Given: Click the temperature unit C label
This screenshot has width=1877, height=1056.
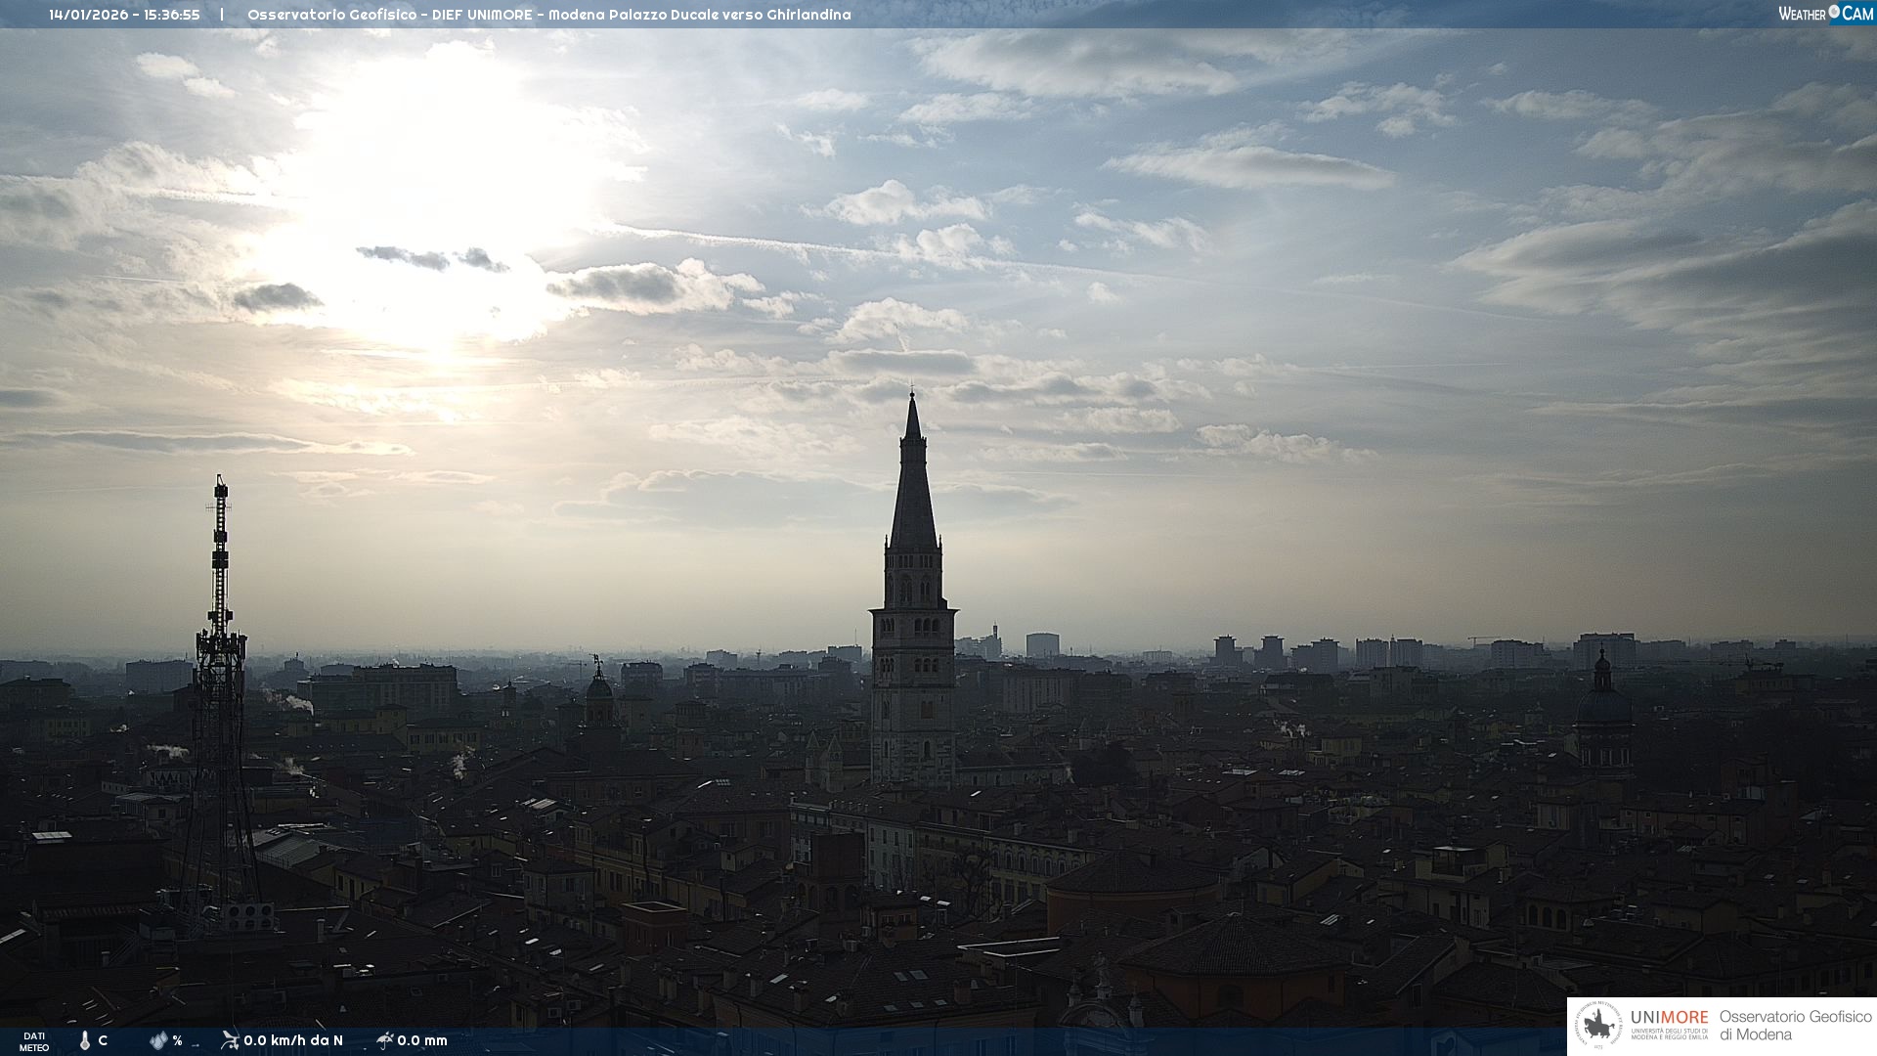Looking at the screenshot, I should pos(103,1040).
